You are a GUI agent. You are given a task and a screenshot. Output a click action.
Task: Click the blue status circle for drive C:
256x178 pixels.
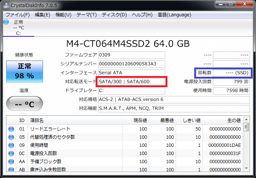pyautogui.click(x=6, y=22)
